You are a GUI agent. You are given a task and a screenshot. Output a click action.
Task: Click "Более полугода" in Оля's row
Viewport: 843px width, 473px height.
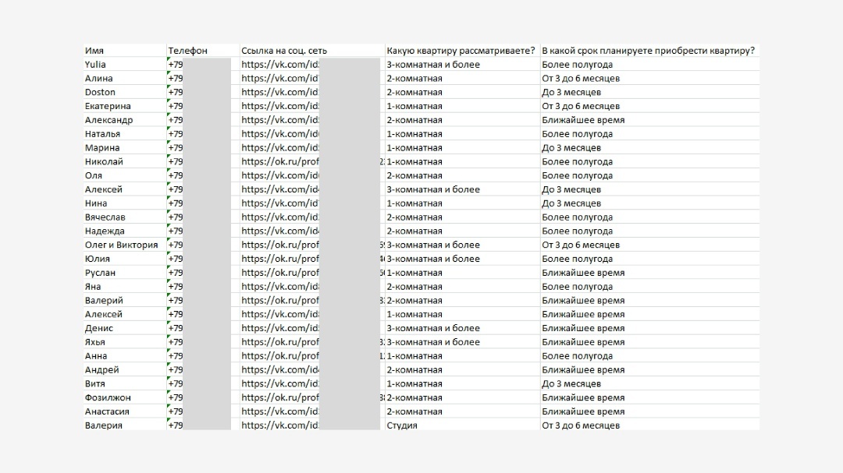point(578,175)
